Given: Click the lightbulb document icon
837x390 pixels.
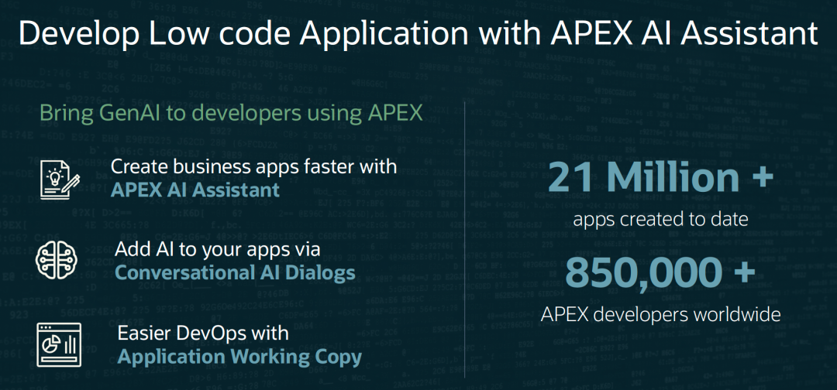Looking at the screenshot, I should pyautogui.click(x=60, y=179).
